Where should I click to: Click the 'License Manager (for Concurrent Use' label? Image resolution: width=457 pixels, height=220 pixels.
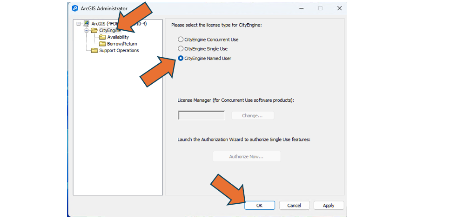click(x=236, y=100)
